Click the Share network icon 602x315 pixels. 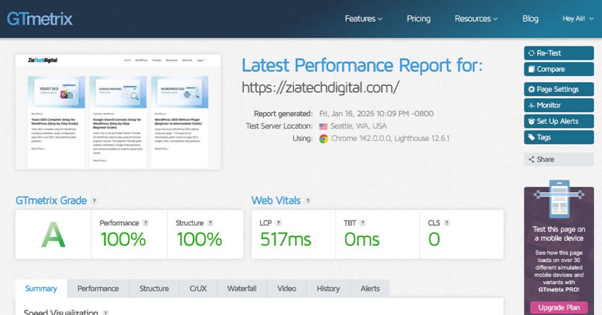pyautogui.click(x=531, y=160)
